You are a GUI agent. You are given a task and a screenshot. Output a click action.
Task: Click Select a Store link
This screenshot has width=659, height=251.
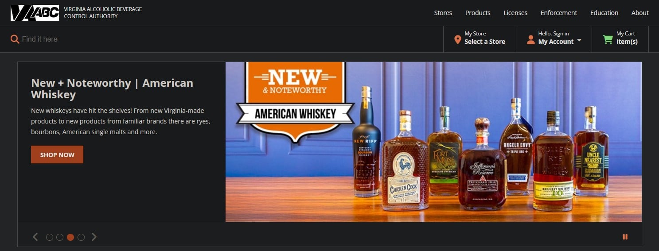(484, 42)
